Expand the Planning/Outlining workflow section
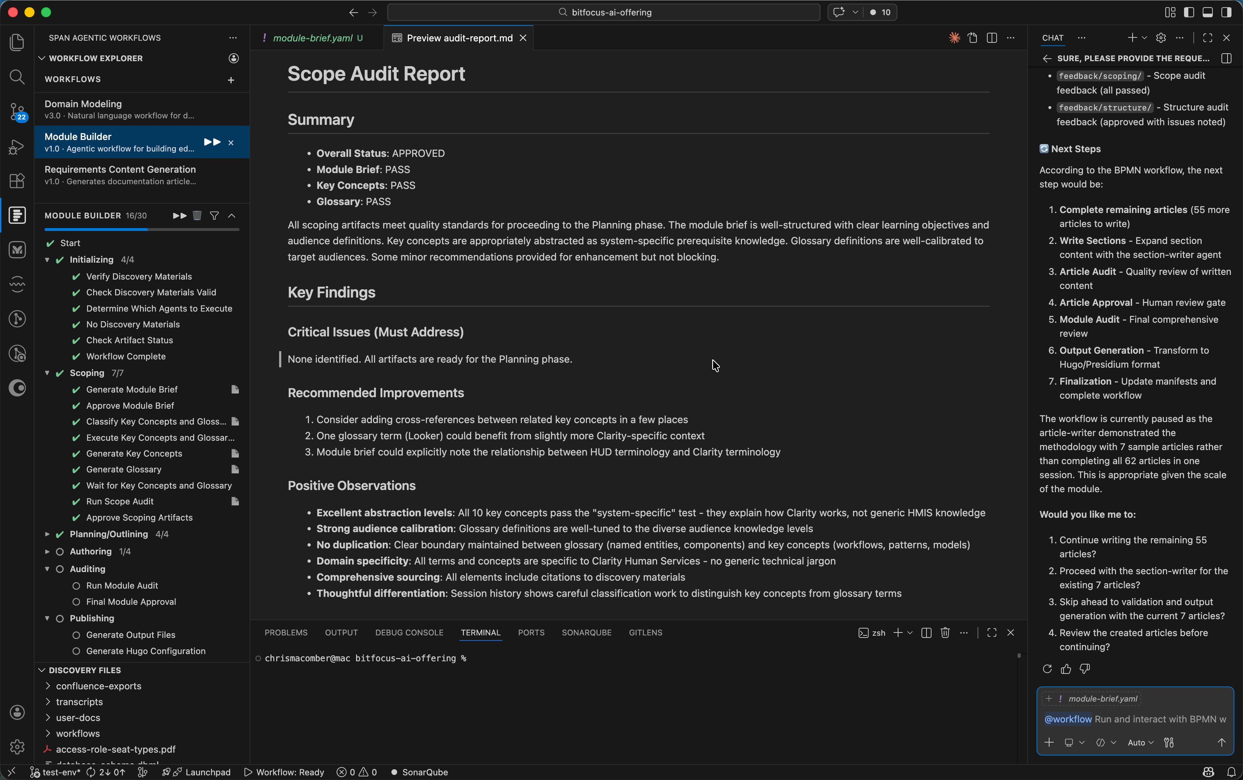Image resolution: width=1243 pixels, height=780 pixels. point(47,534)
